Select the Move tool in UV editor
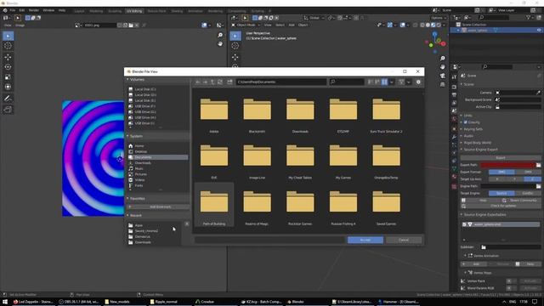The width and height of the screenshot is (544, 306). 8,57
